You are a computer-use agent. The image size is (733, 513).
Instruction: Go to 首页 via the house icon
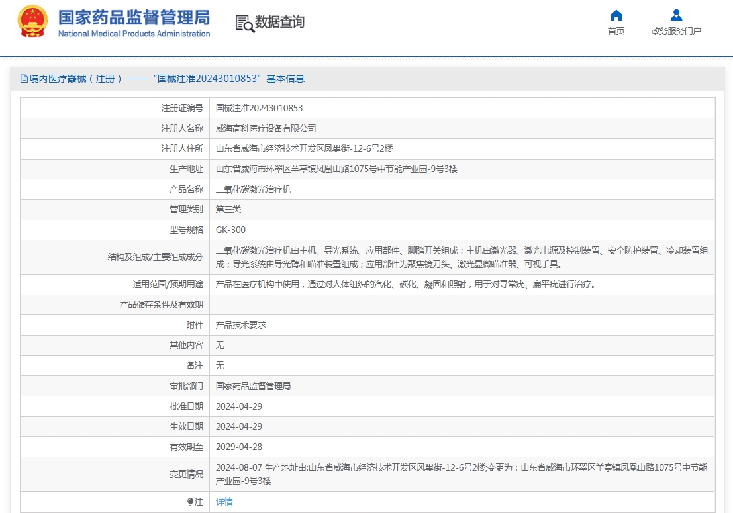click(x=616, y=15)
